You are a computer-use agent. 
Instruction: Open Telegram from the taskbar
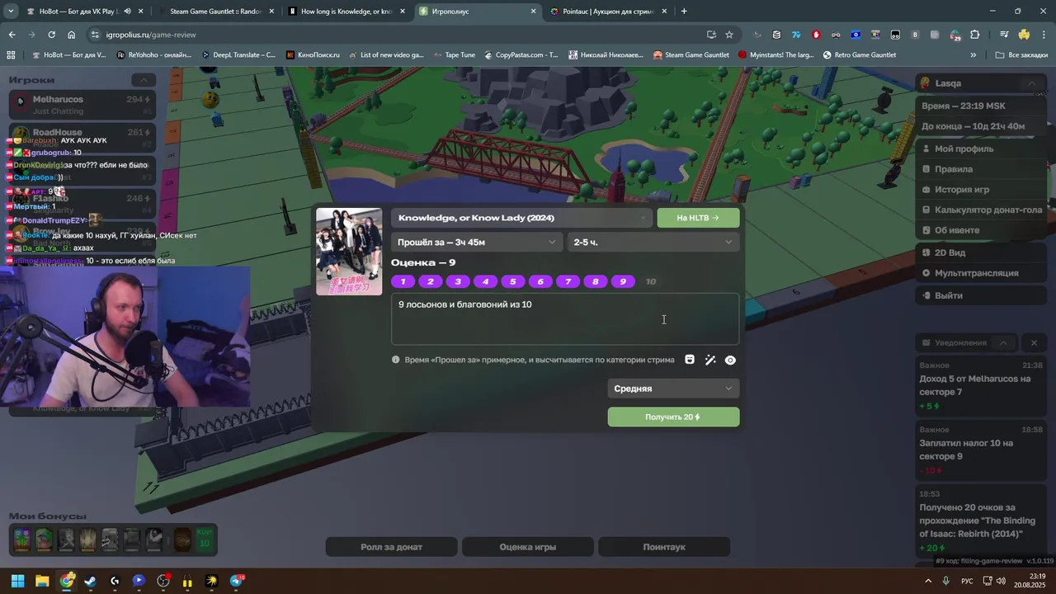(237, 581)
